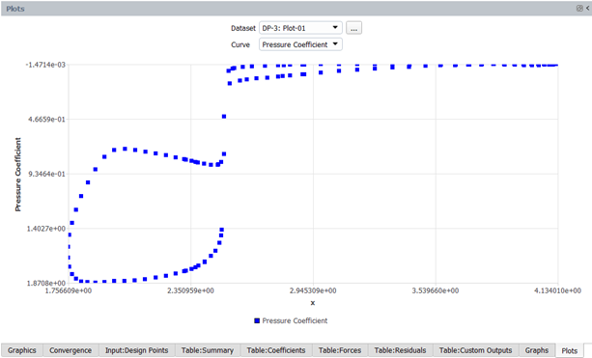592x358 pixels.
Task: Click the x-axis value 2.350959e+00
Action: tap(190, 290)
